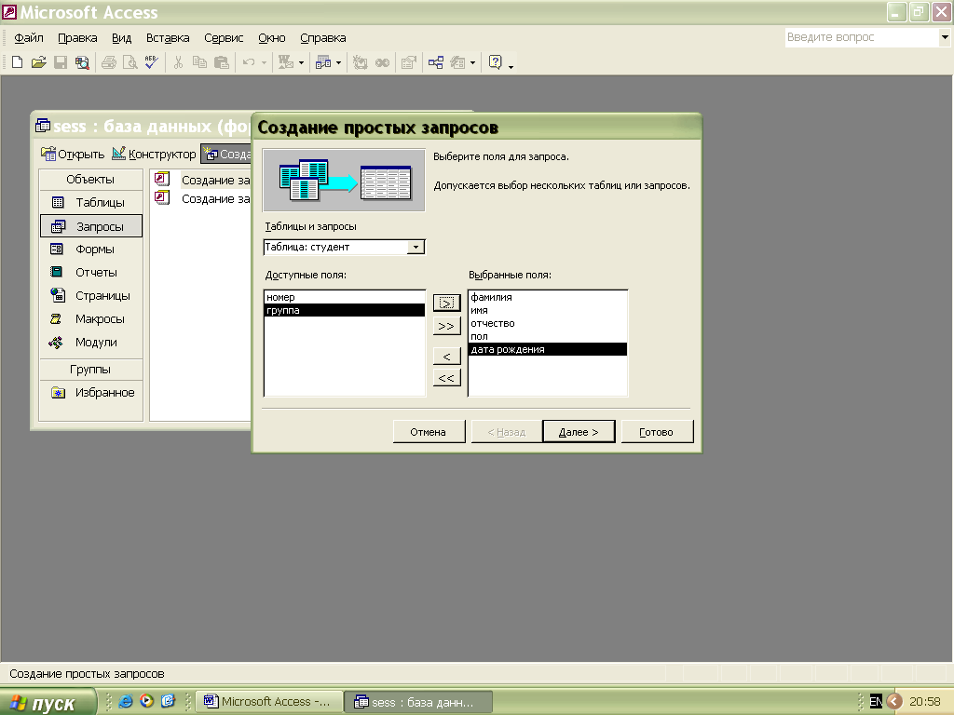Open the Analyze dropdown arrow
This screenshot has height=715, width=954.
[x=339, y=62]
